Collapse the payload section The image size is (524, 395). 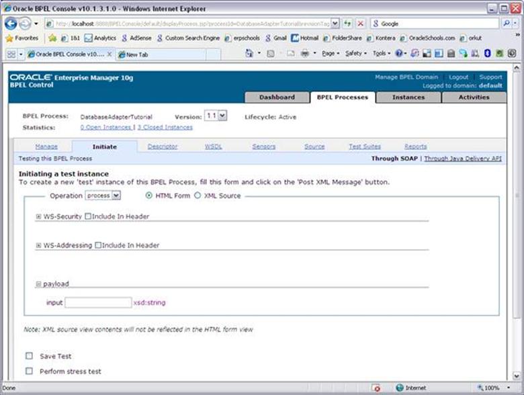[38, 284]
